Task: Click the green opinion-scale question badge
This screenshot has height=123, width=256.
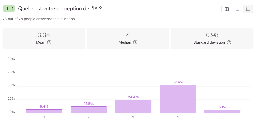Action: pos(9,9)
